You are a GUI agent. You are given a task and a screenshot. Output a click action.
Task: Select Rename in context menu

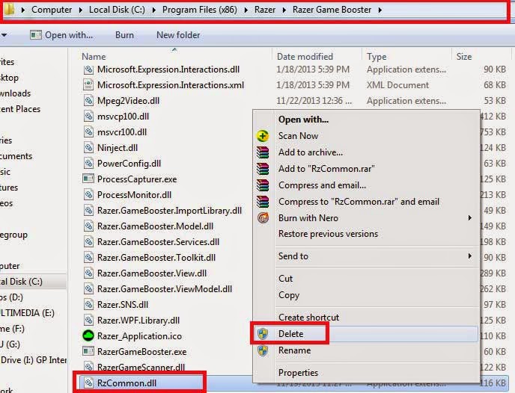pos(294,350)
